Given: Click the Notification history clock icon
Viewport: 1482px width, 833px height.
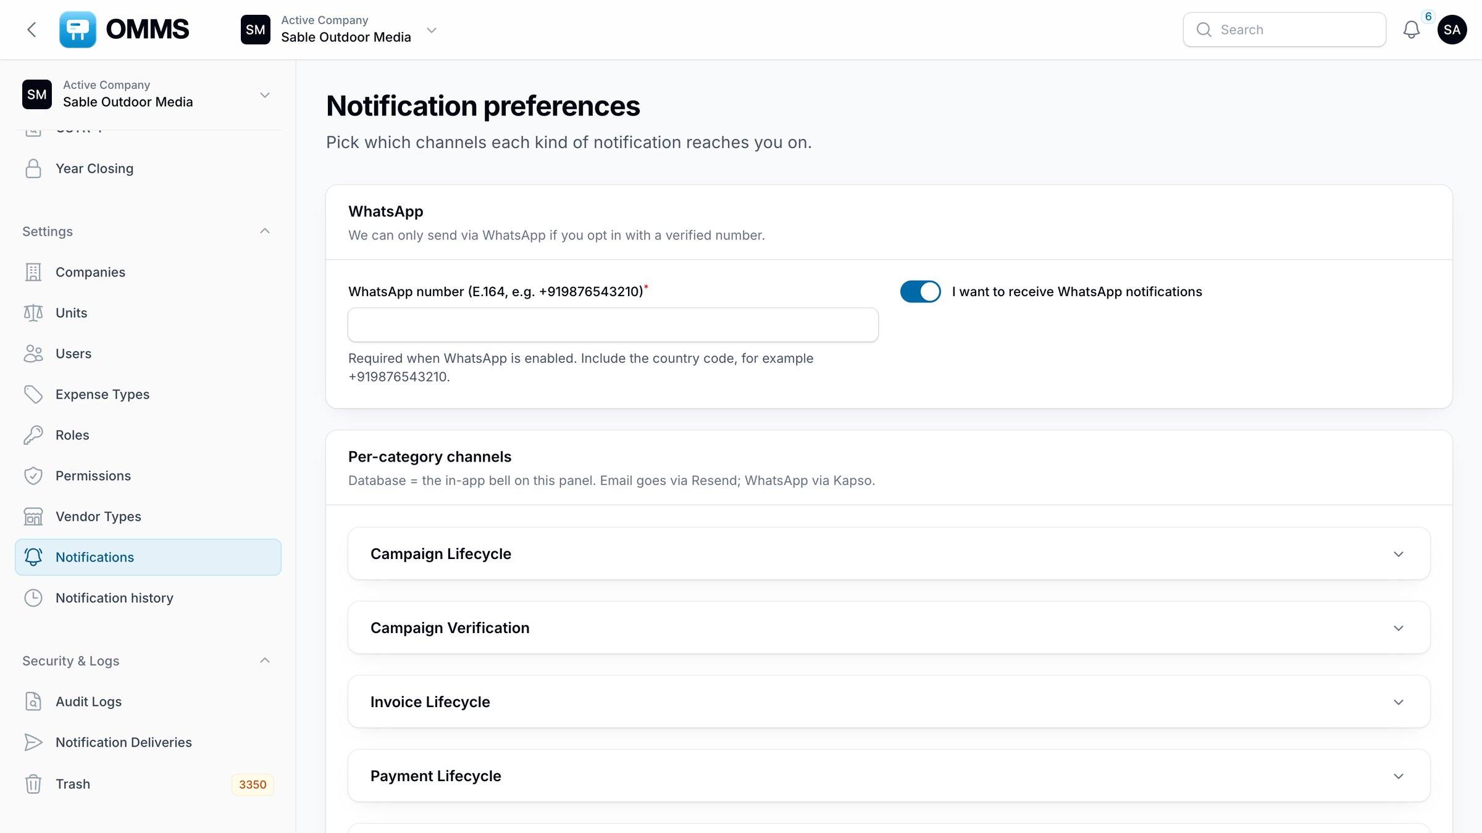Looking at the screenshot, I should [33, 598].
